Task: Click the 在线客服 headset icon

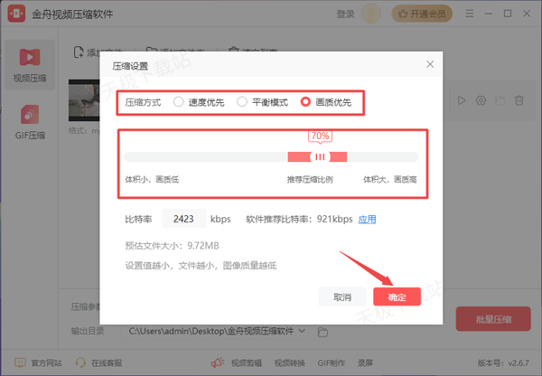Action: tap(80, 362)
